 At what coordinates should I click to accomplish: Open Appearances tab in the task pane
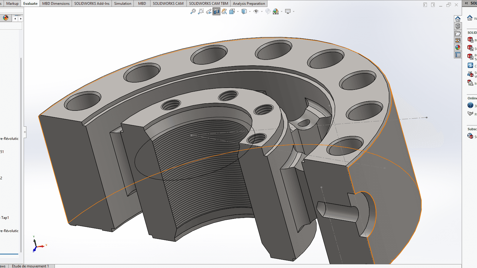tap(458, 47)
